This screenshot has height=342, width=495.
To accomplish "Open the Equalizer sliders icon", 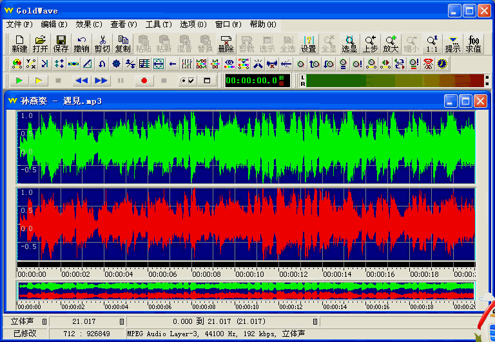I will coord(187,64).
